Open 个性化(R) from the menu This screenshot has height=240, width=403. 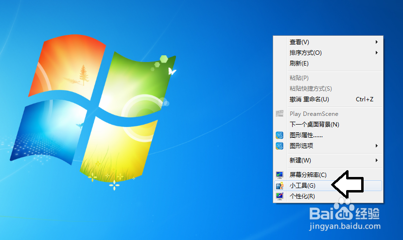pyautogui.click(x=328, y=196)
